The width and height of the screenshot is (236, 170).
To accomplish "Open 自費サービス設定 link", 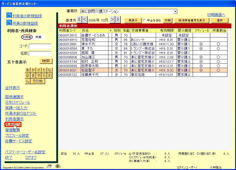I will (x=18, y=141).
